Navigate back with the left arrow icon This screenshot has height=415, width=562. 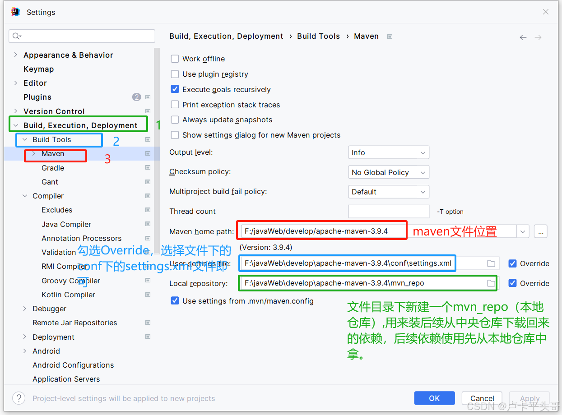click(523, 37)
